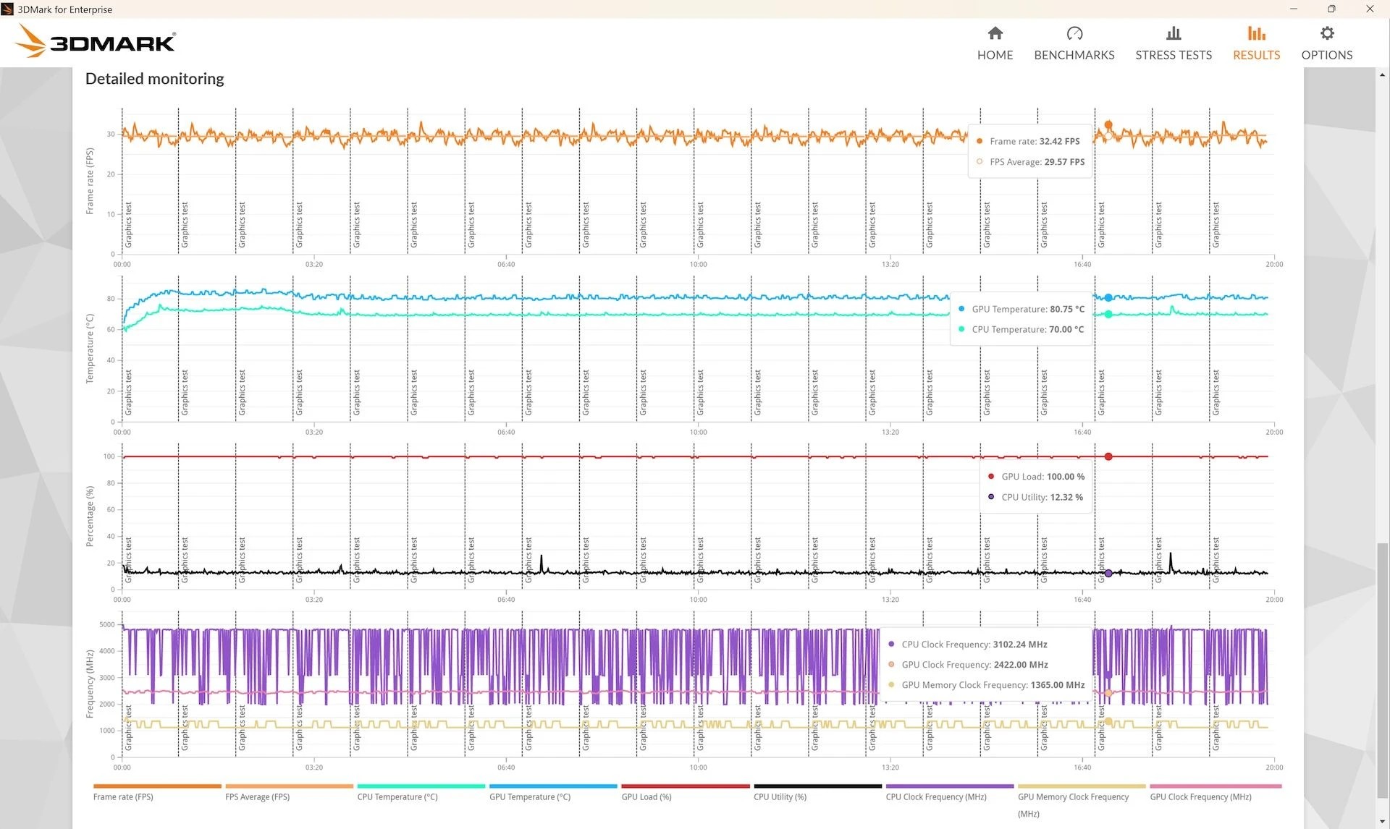Open Benchmarks via the gauge icon
Viewport: 1390px width, 829px height.
(1074, 33)
